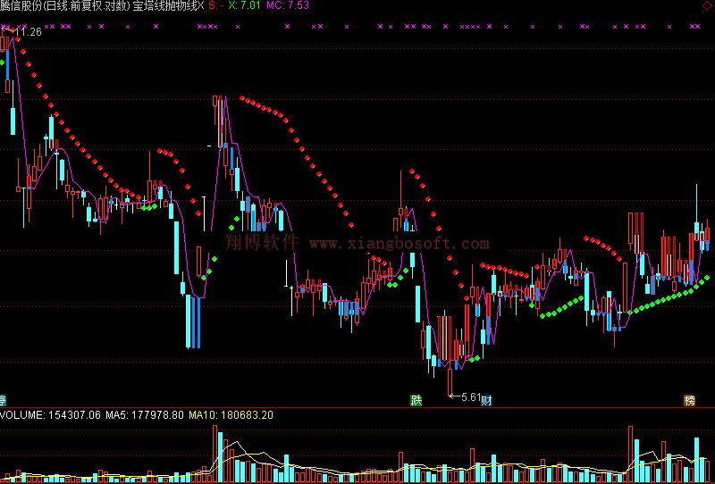715x484 pixels.
Task: Click the 11.26 high price label
Action: coord(29,32)
